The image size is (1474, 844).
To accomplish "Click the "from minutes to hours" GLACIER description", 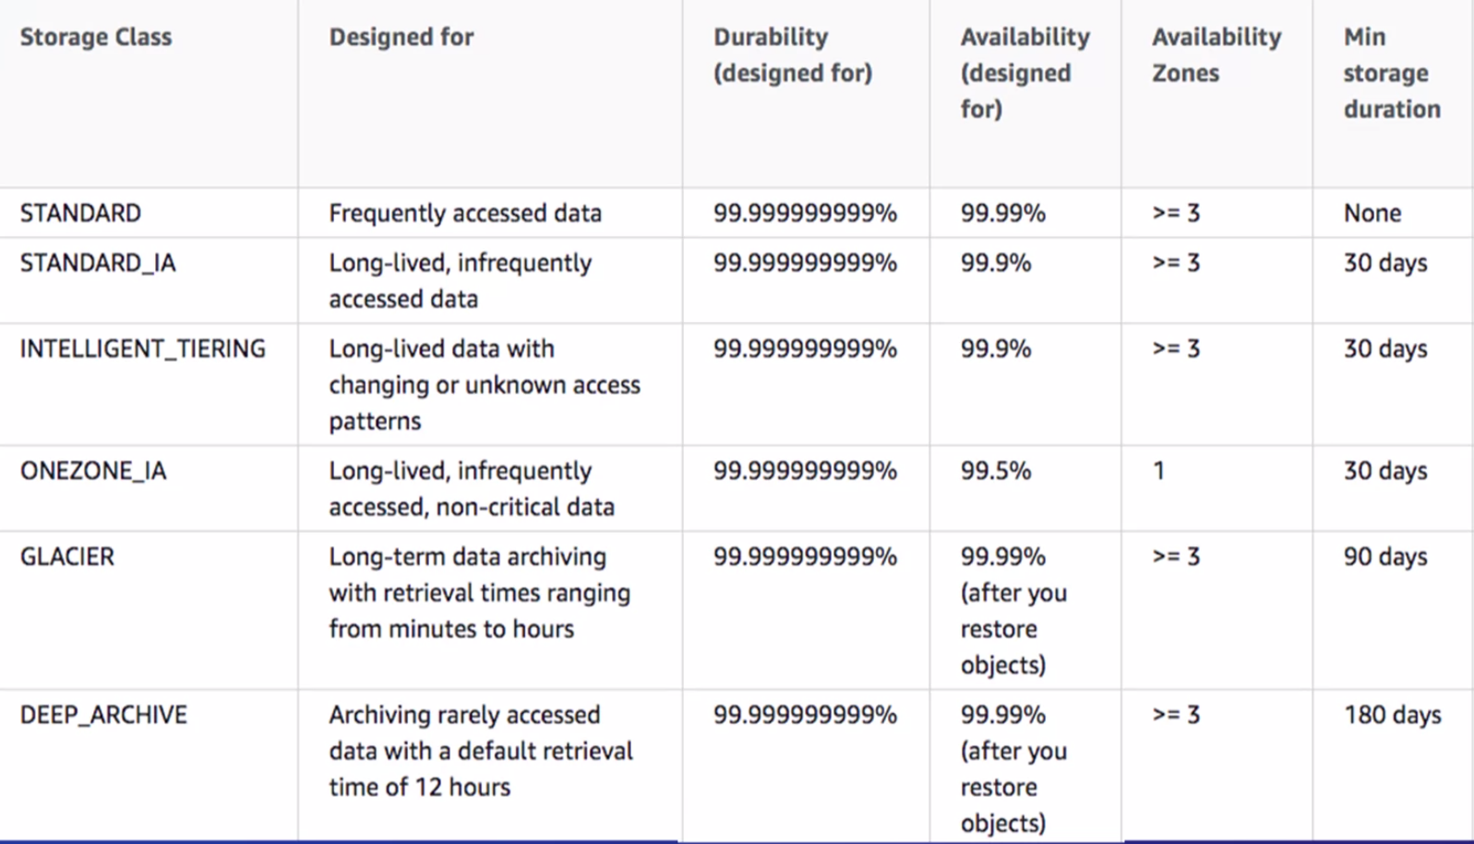I will (451, 629).
